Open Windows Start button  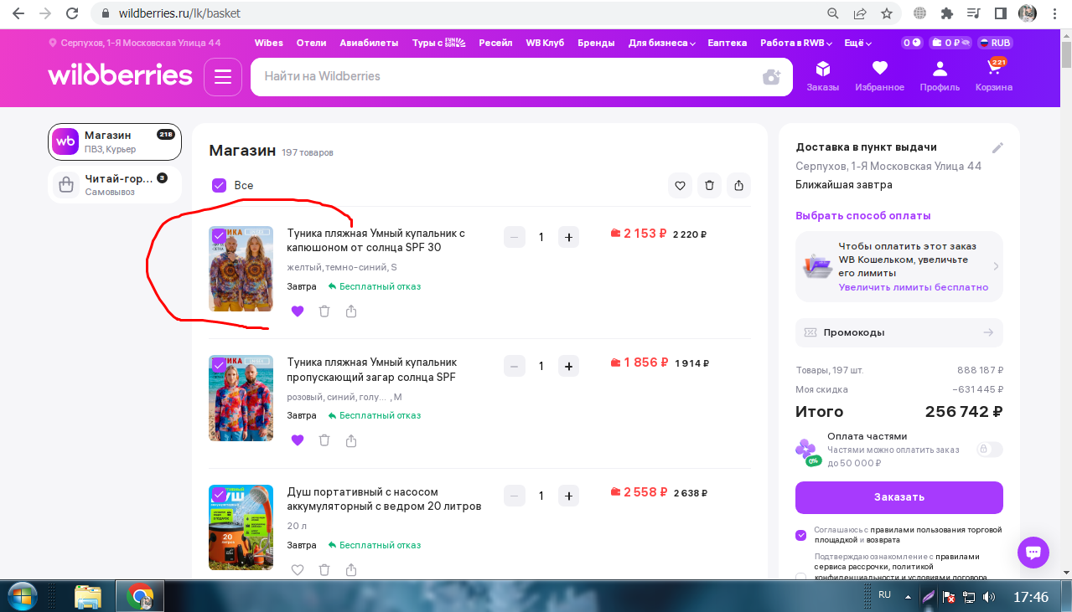point(23,597)
